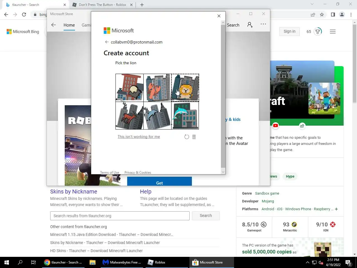Viewport: 357px width, 268px height.
Task: Focus the 'Search results from tlauncher.org' field
Action: pos(120,216)
